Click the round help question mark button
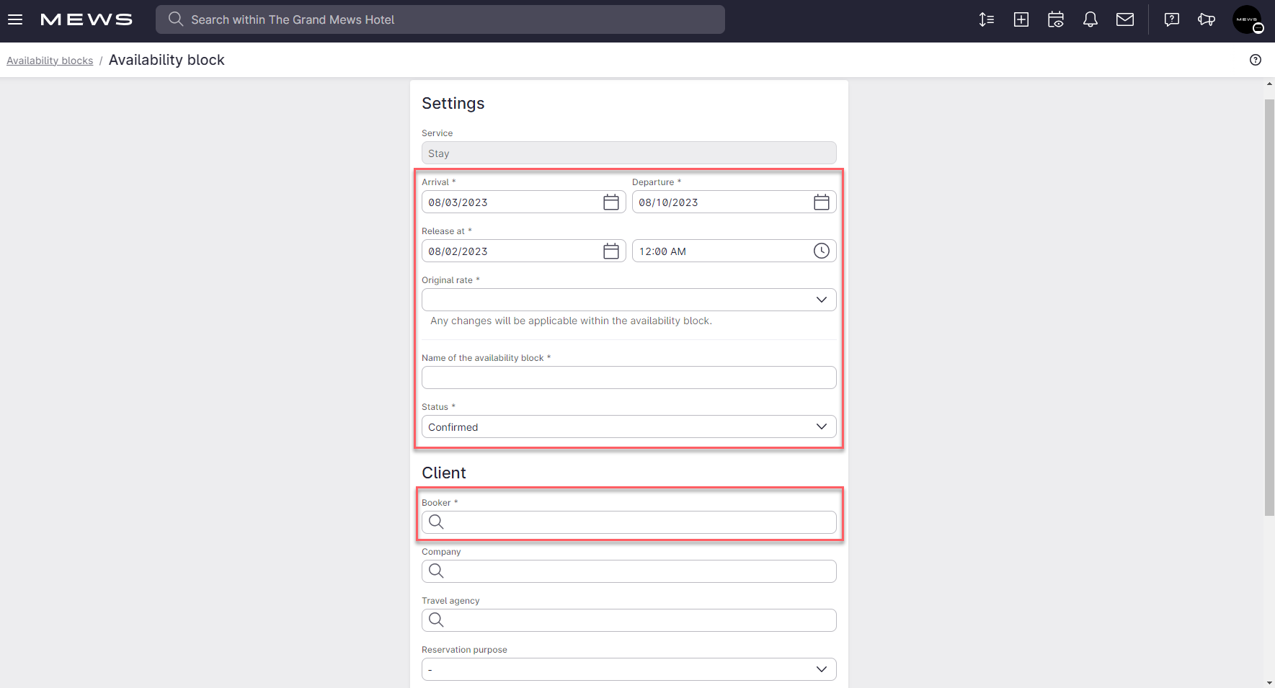Viewport: 1275px width, 688px height. [x=1256, y=60]
